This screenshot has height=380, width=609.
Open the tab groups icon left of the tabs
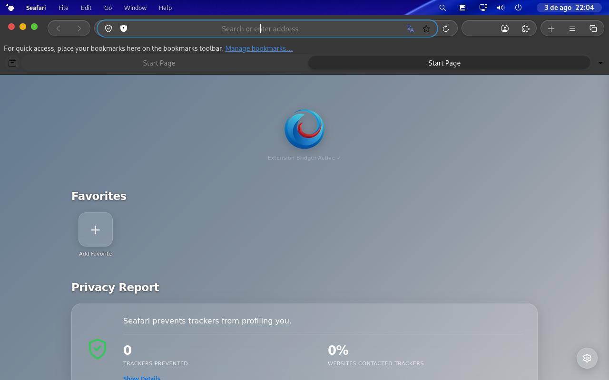(12, 63)
